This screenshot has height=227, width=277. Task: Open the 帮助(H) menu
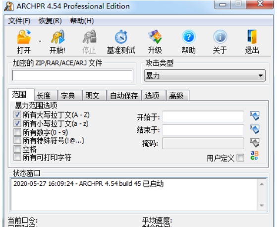click(x=82, y=21)
